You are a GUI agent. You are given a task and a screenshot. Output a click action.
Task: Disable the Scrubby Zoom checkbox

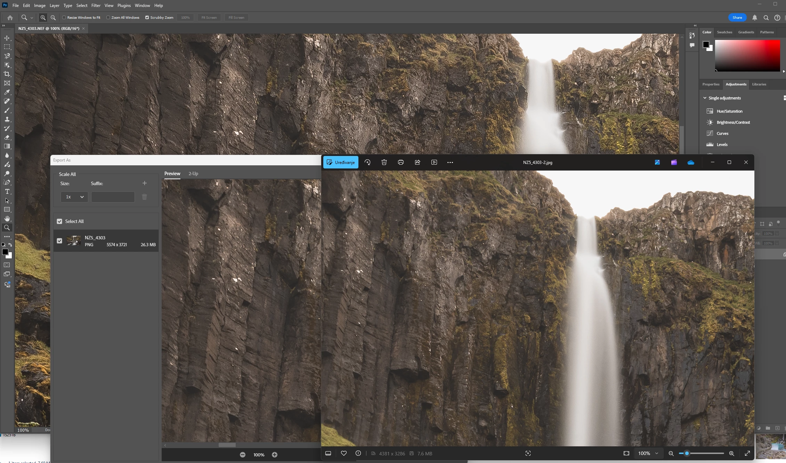pyautogui.click(x=147, y=17)
